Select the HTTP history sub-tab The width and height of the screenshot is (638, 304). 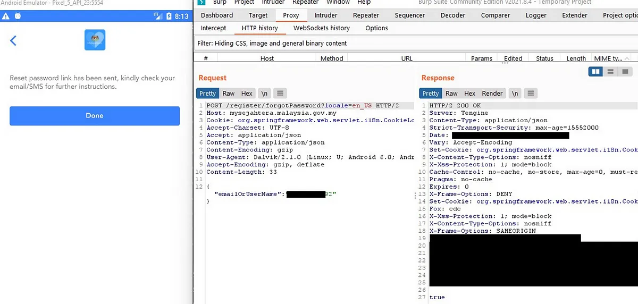(260, 28)
